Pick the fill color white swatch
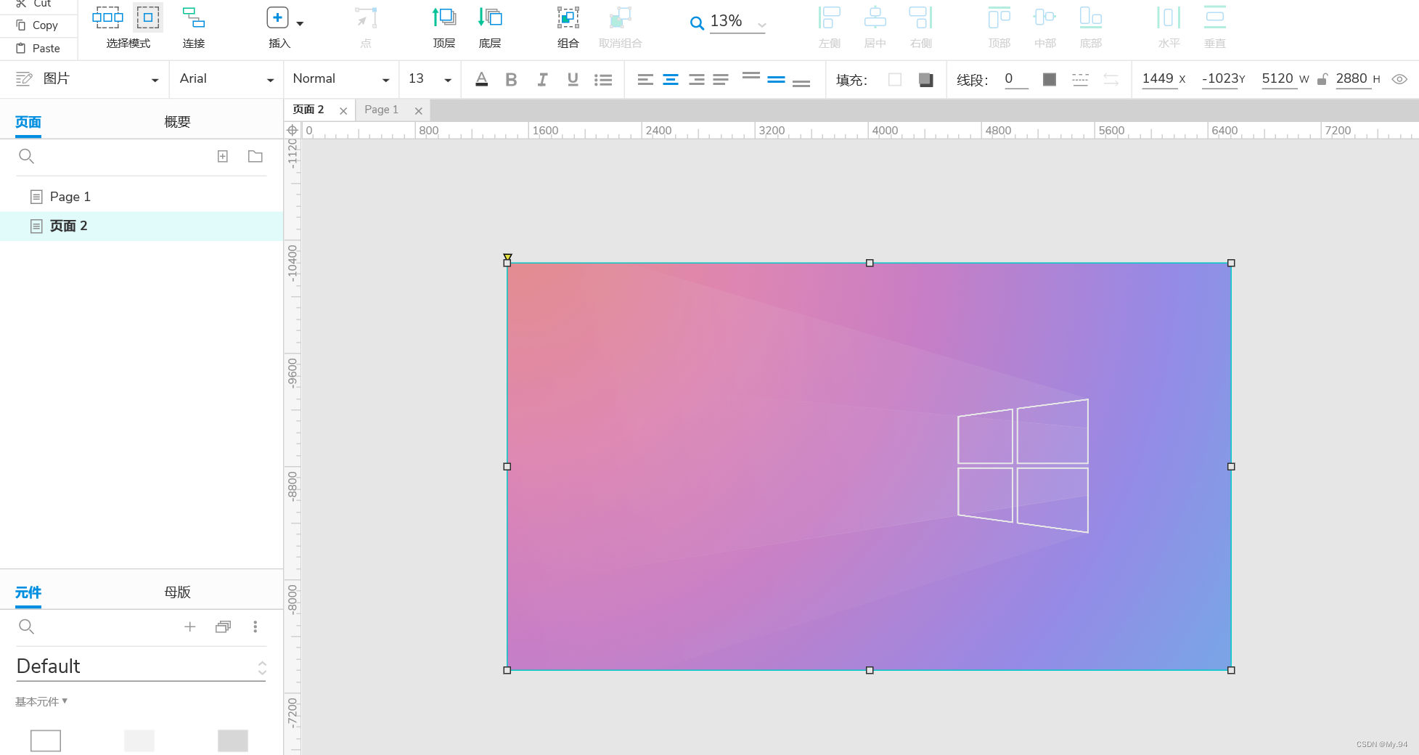 pos(895,79)
